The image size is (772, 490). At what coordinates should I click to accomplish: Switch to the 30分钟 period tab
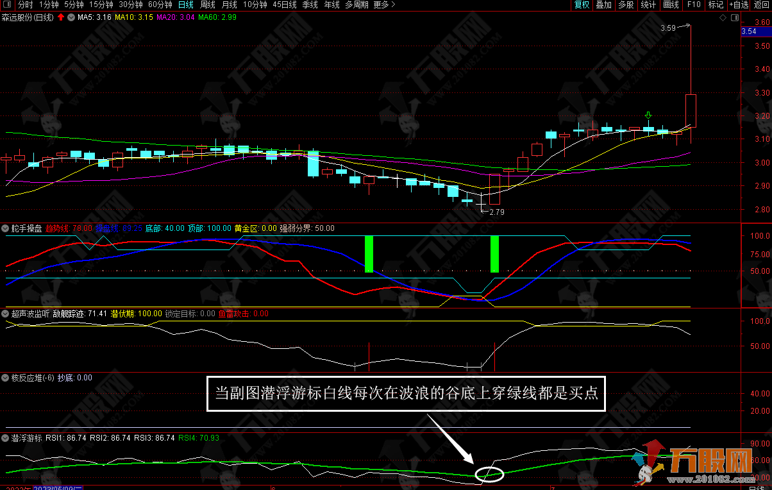pos(130,4)
